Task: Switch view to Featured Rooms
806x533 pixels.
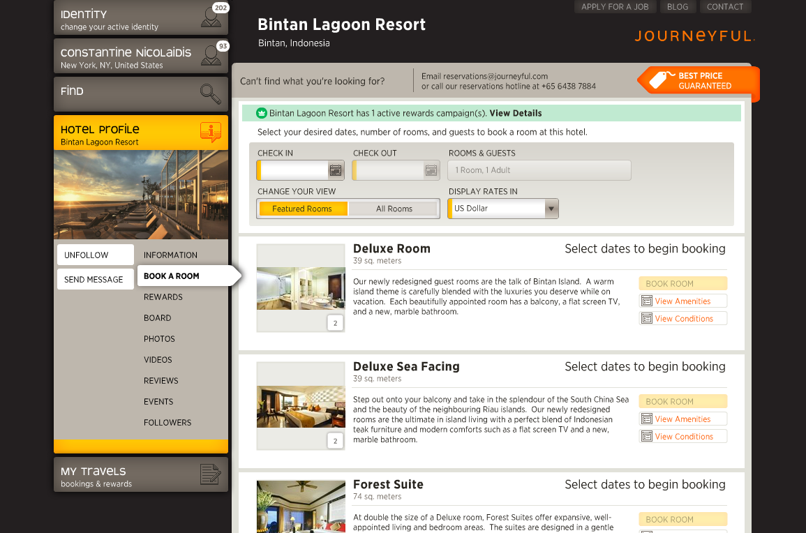Action: coord(302,209)
